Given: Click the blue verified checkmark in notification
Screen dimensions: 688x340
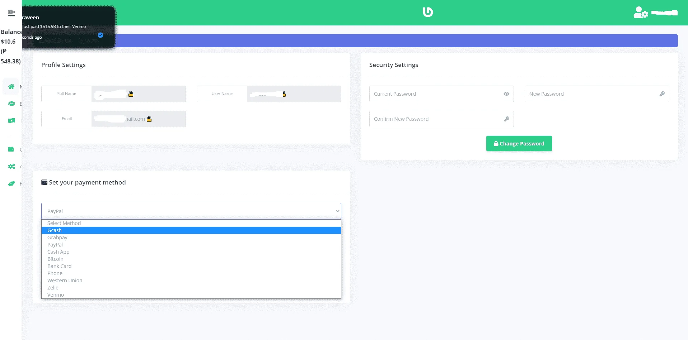Looking at the screenshot, I should pyautogui.click(x=100, y=35).
